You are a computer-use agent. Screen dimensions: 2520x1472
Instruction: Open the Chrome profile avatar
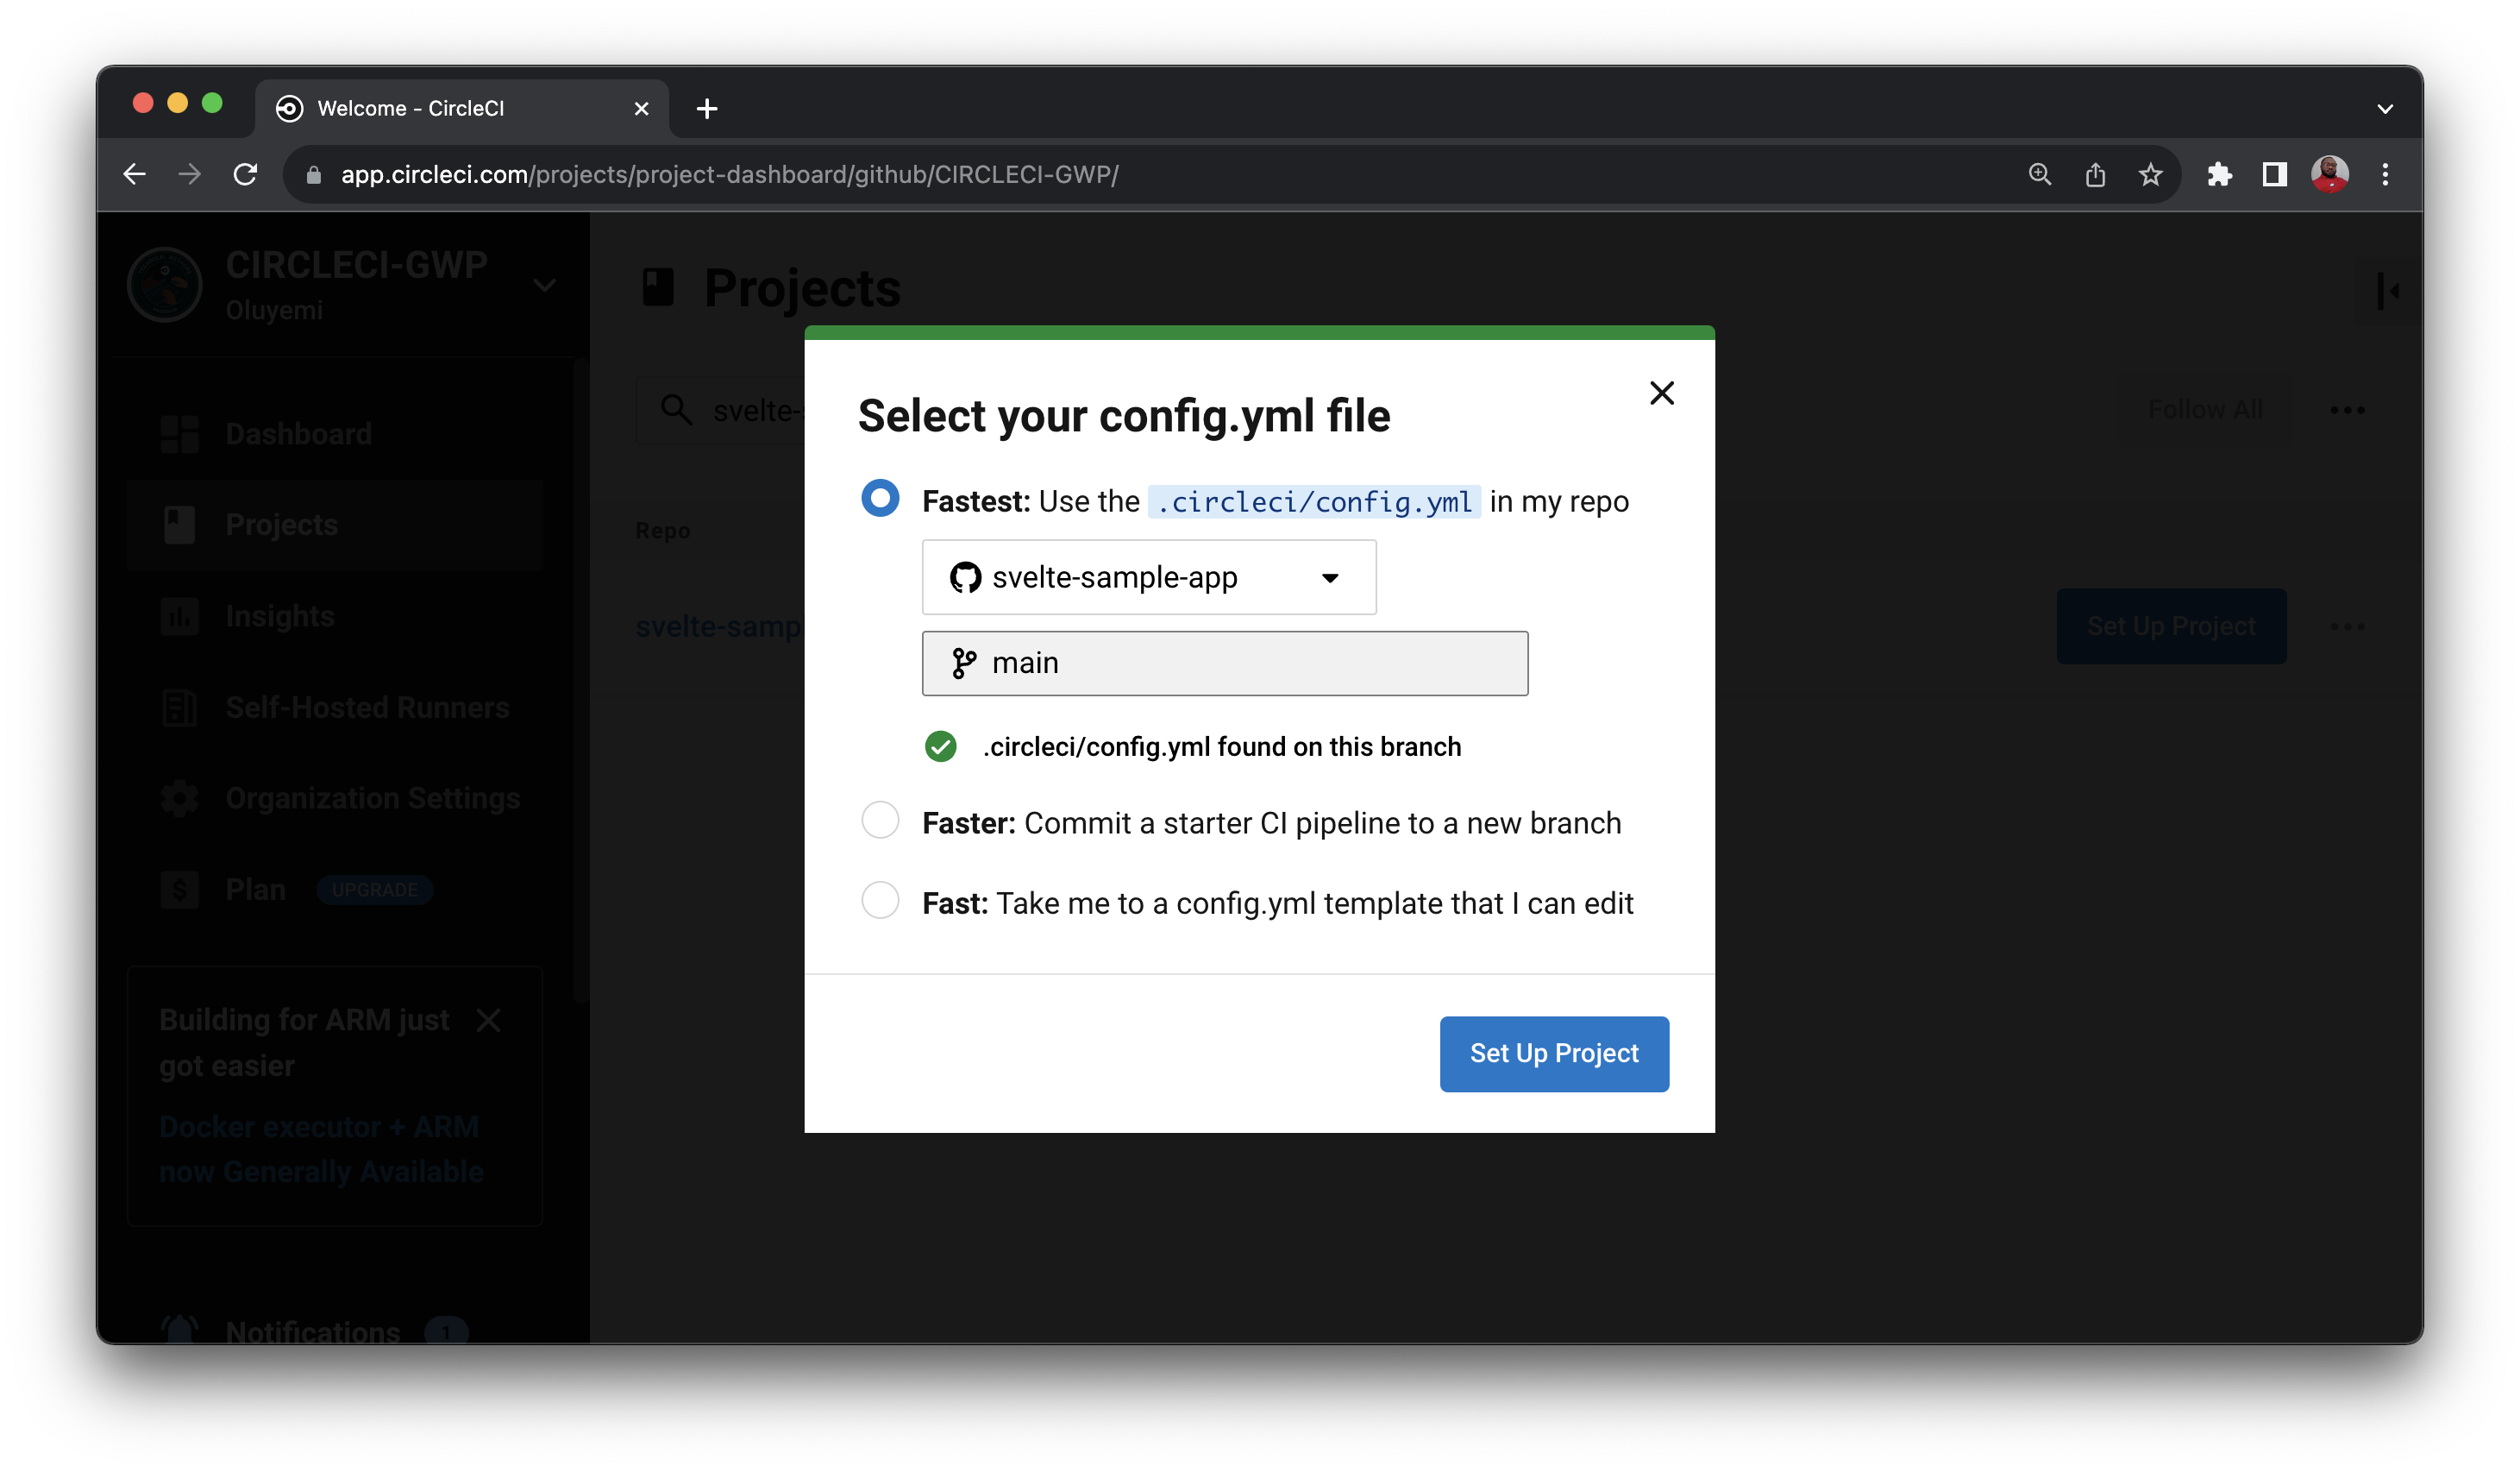(2329, 175)
